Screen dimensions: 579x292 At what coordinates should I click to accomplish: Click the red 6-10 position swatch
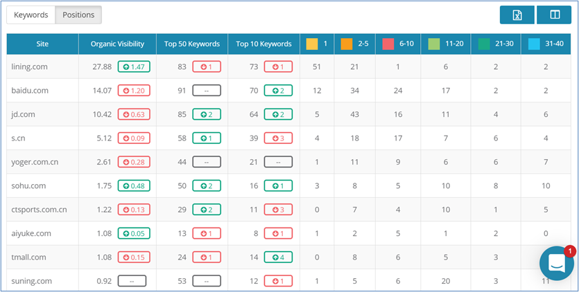(x=388, y=44)
